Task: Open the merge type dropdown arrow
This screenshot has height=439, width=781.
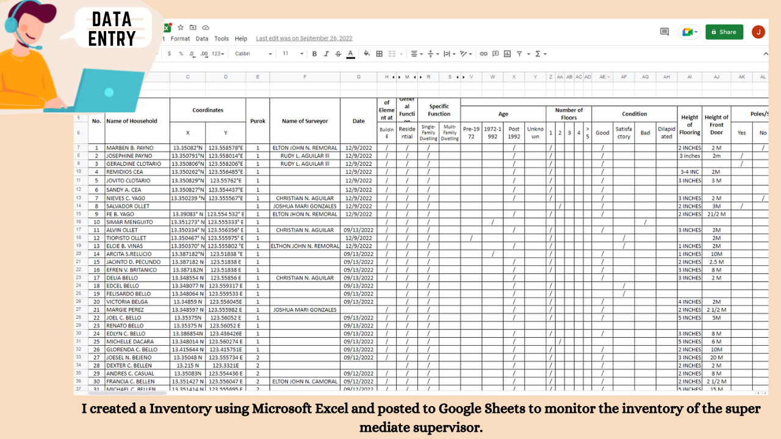Action: click(x=401, y=54)
